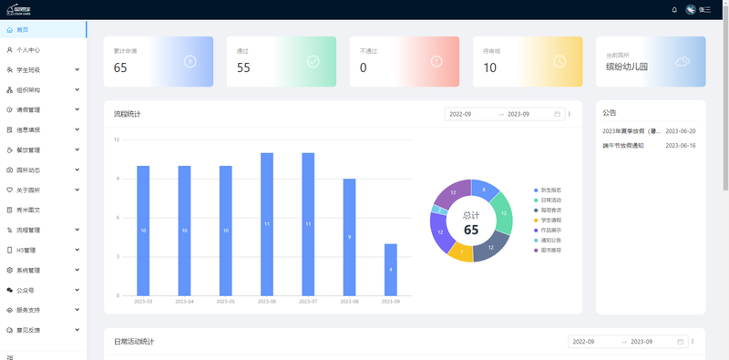Screen dimensions: 729x360
Task: Expand the H5管理 menu chevron
Action: point(77,250)
